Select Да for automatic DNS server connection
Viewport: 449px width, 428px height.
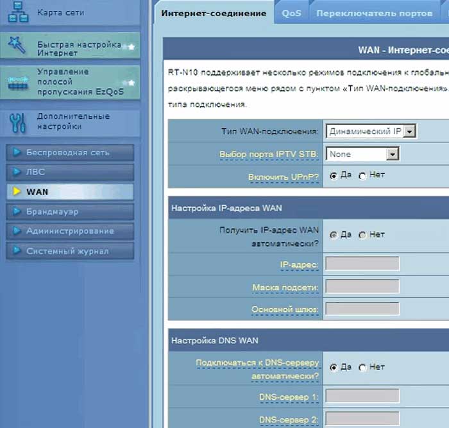(334, 367)
